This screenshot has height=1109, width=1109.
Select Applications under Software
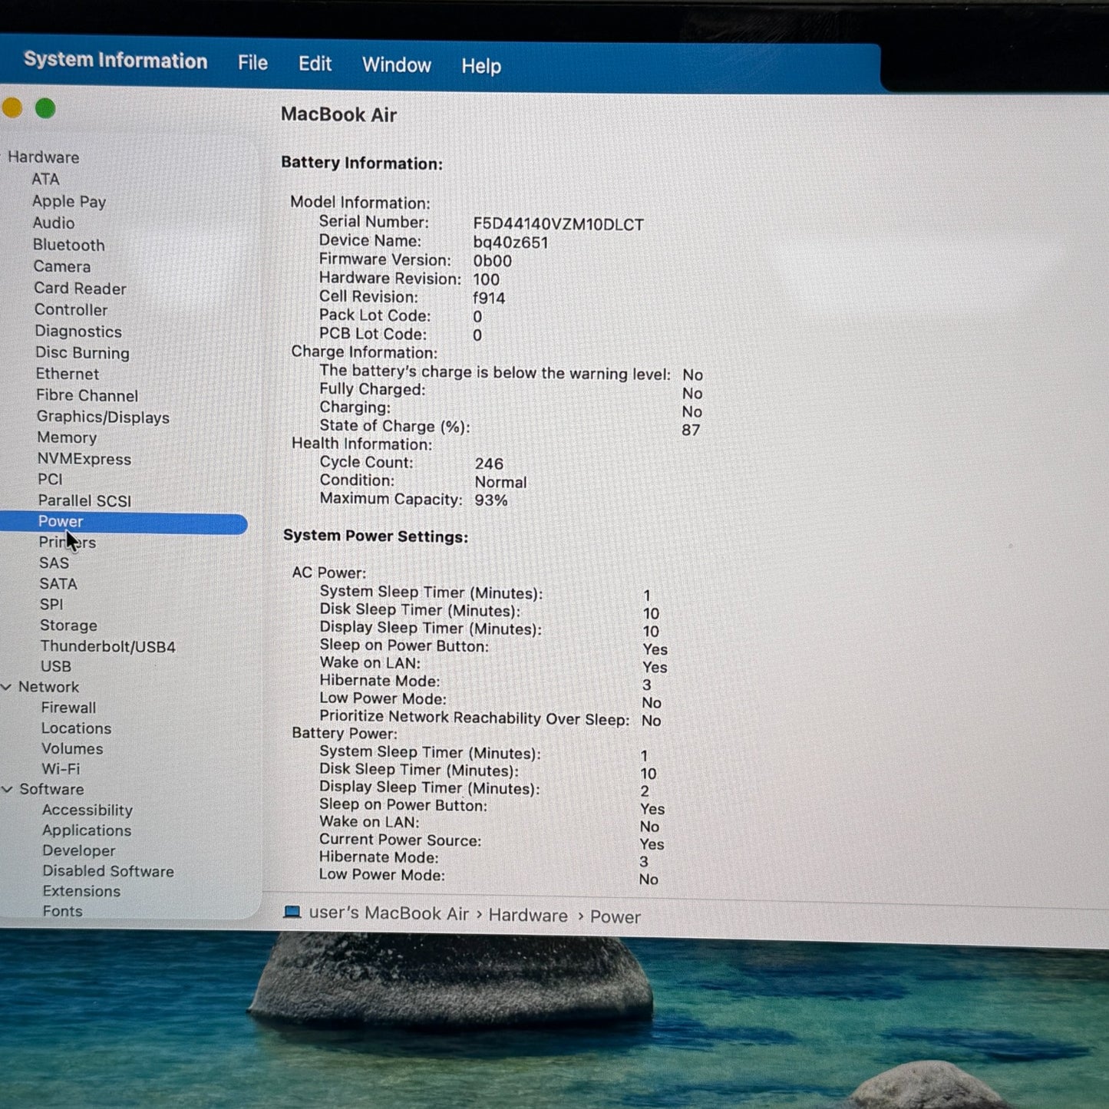pyautogui.click(x=87, y=830)
